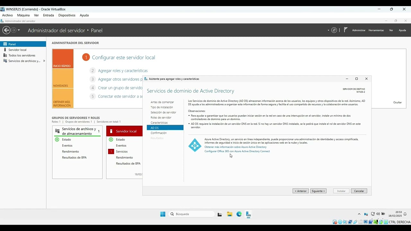Viewport: 411px width, 231px height.
Task: Open the dropdown arrow beside the refresh icon
Action: pyautogui.click(x=328, y=30)
